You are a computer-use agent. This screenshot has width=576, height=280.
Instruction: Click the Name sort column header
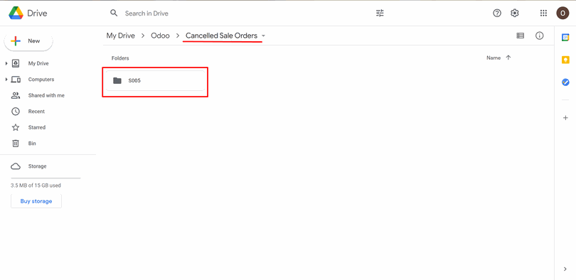point(494,58)
